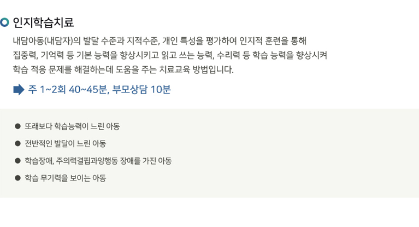
Task: Click the first description line starting 내담아동(내담자)의
Action: pyautogui.click(x=160, y=41)
